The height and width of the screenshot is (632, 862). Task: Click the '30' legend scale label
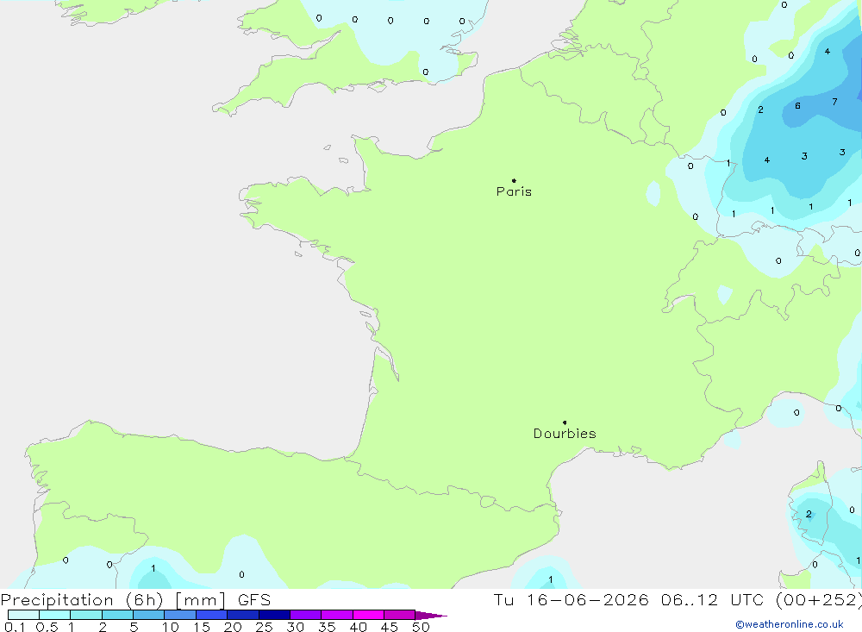tap(295, 627)
